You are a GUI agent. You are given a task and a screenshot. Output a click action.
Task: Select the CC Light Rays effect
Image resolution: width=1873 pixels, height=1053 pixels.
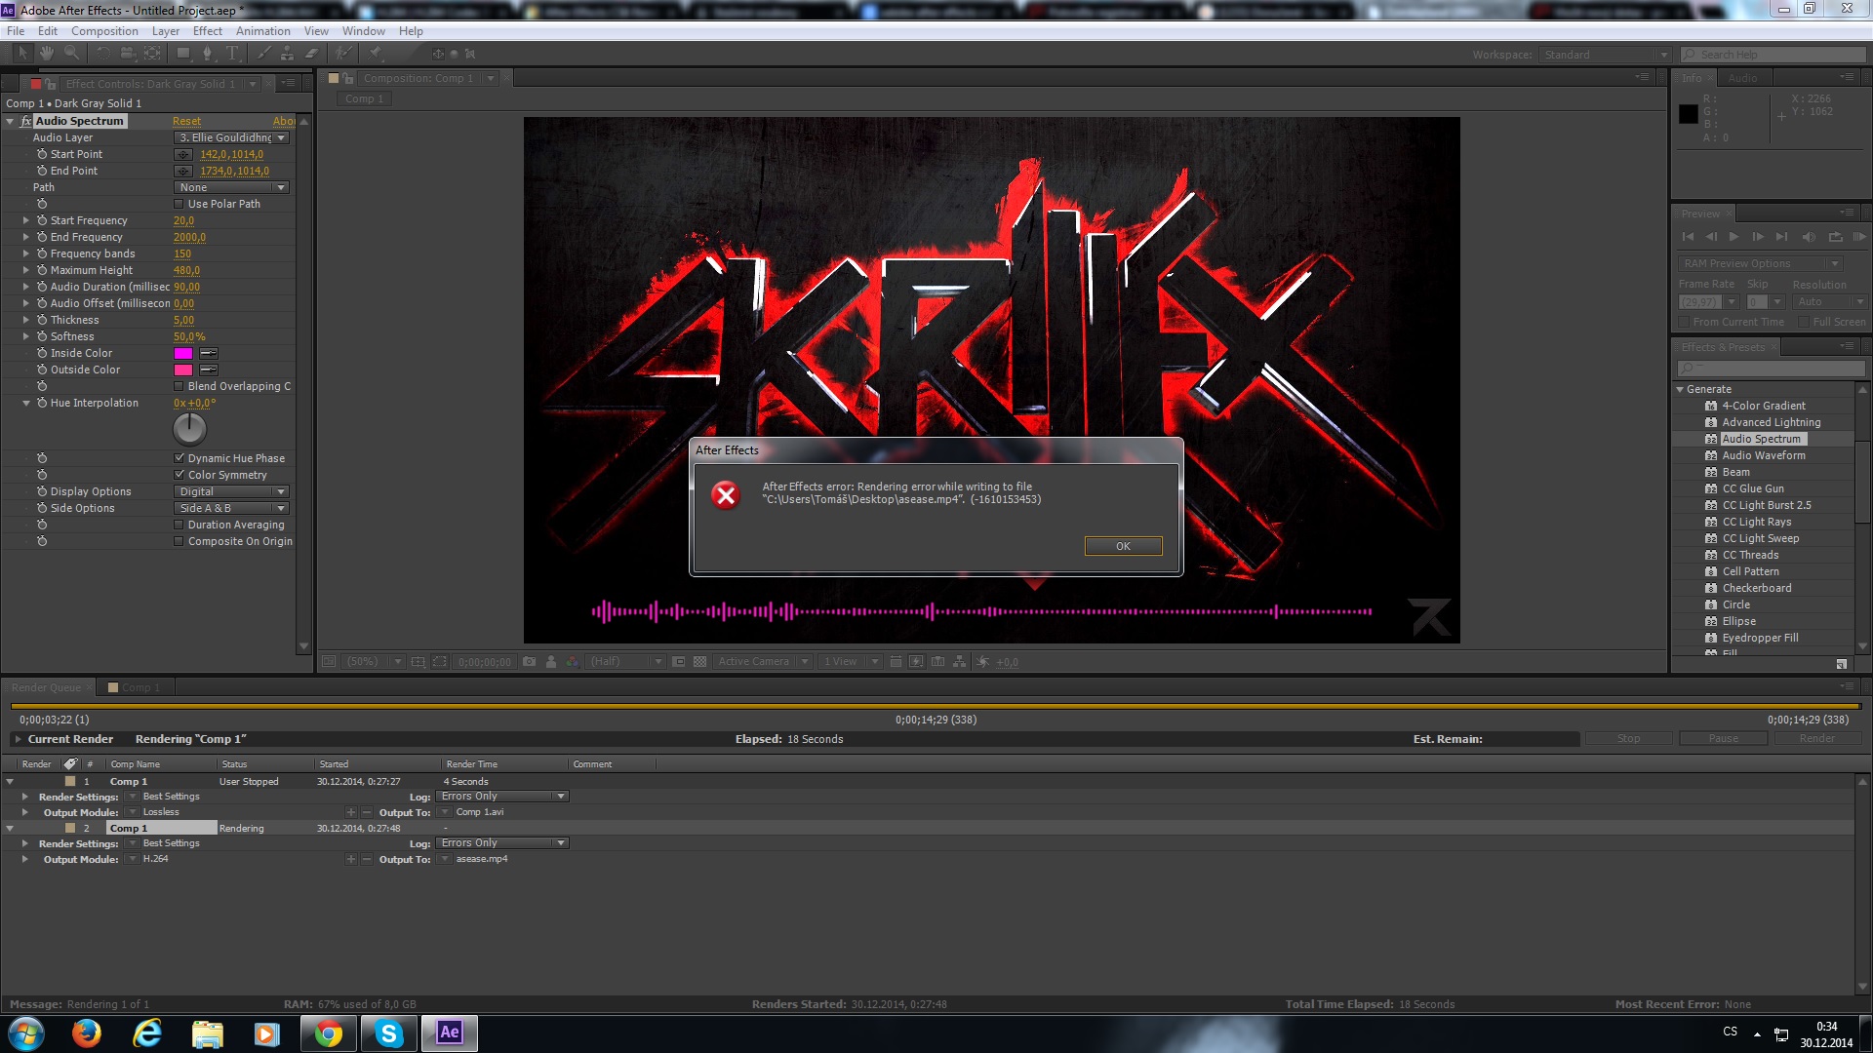1757,522
